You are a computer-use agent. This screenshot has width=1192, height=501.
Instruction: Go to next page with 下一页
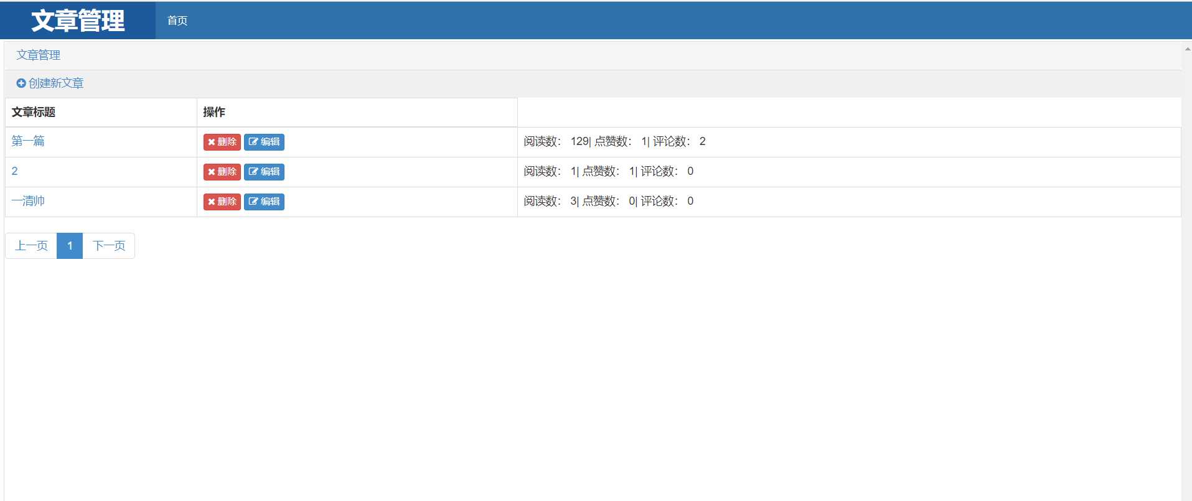click(x=109, y=246)
